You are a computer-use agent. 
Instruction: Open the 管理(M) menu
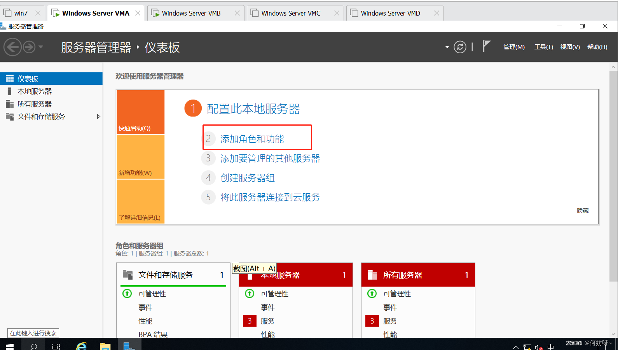tap(514, 47)
